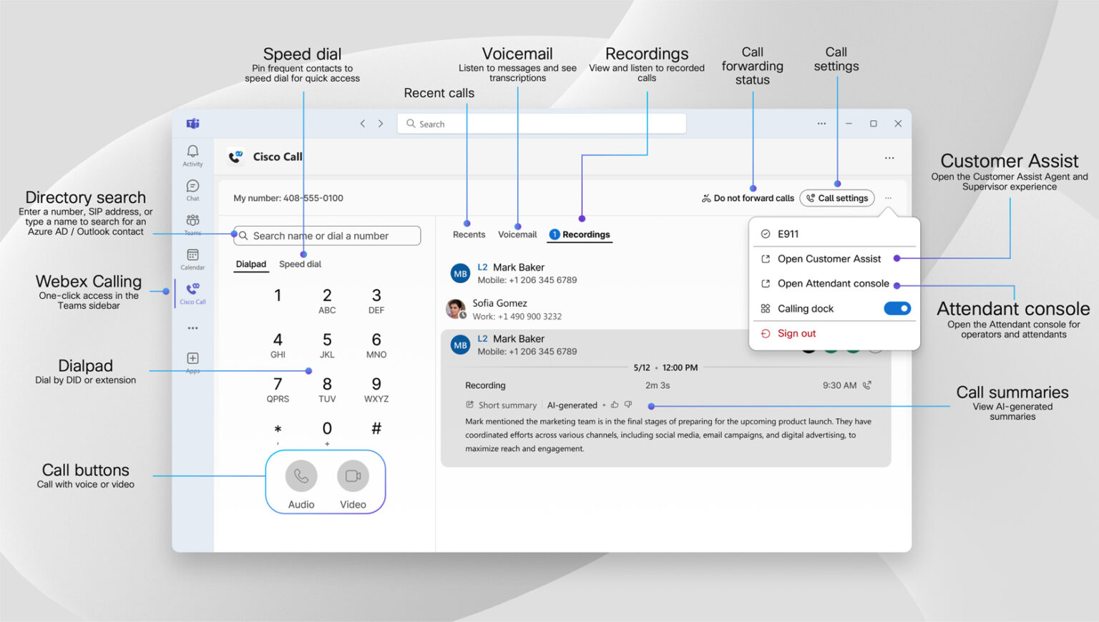The height and width of the screenshot is (622, 1099).
Task: Open more options from the sidebar ellipsis
Action: point(192,327)
